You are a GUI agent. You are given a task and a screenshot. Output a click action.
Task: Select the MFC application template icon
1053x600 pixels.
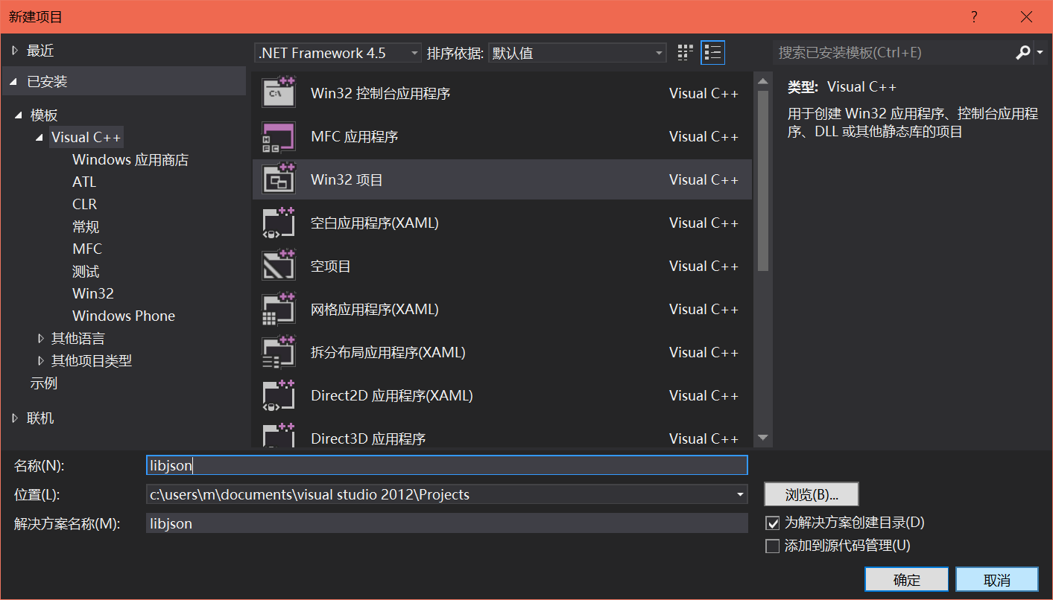pyautogui.click(x=279, y=136)
